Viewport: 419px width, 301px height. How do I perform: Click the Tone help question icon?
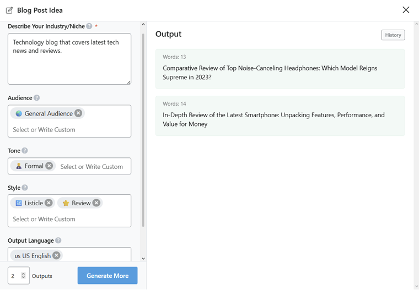pyautogui.click(x=25, y=151)
